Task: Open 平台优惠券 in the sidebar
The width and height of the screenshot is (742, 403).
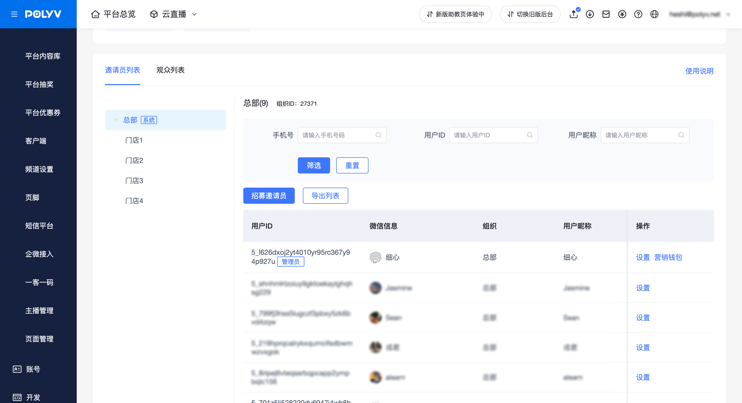Action: pyautogui.click(x=43, y=112)
